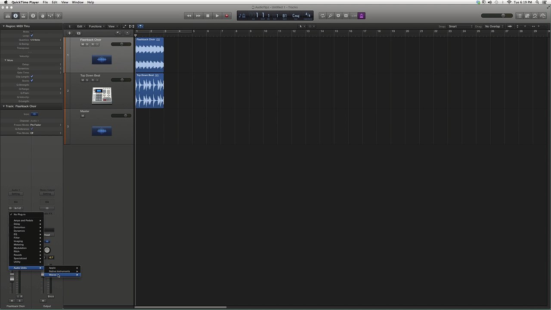Add a new track with plus button
Screen dimensions: 551x310
click(x=69, y=33)
